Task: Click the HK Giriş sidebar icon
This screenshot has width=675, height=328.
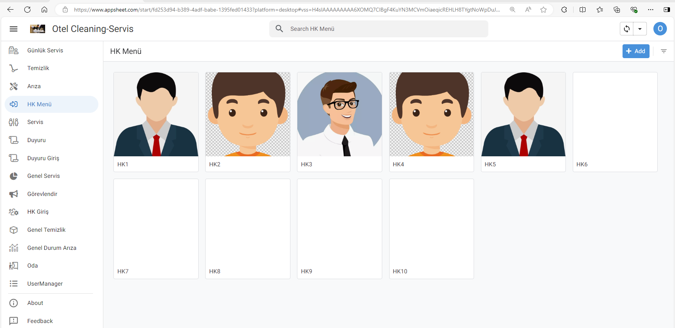Action: [x=13, y=212]
